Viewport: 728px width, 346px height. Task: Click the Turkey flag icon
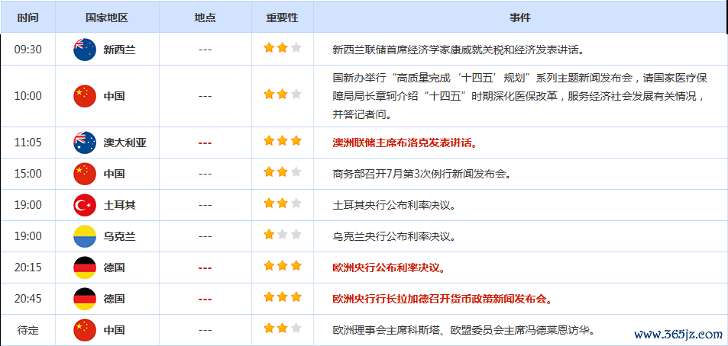(84, 205)
